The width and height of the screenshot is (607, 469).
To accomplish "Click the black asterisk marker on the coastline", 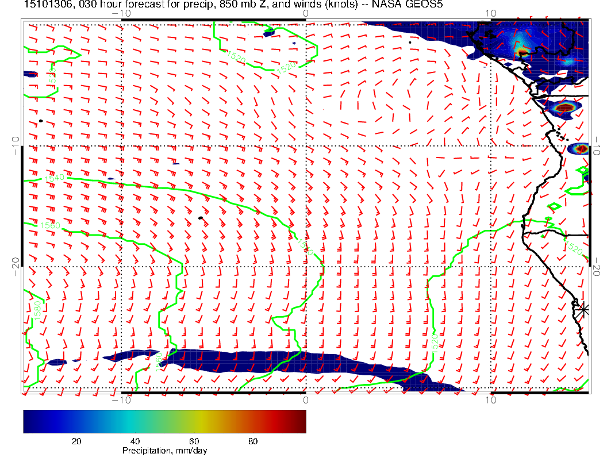I will [x=583, y=309].
